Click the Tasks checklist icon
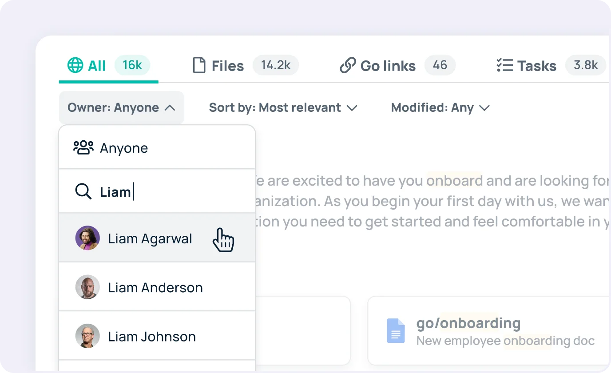611x373 pixels. tap(504, 66)
